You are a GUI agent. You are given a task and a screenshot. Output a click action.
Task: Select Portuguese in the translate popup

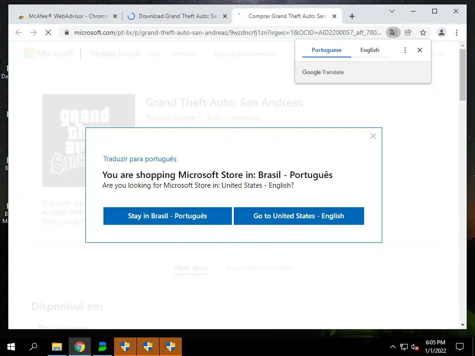(x=327, y=50)
